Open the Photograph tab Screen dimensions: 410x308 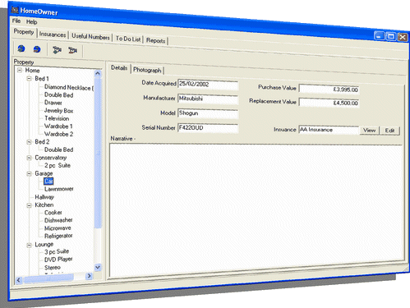(147, 70)
